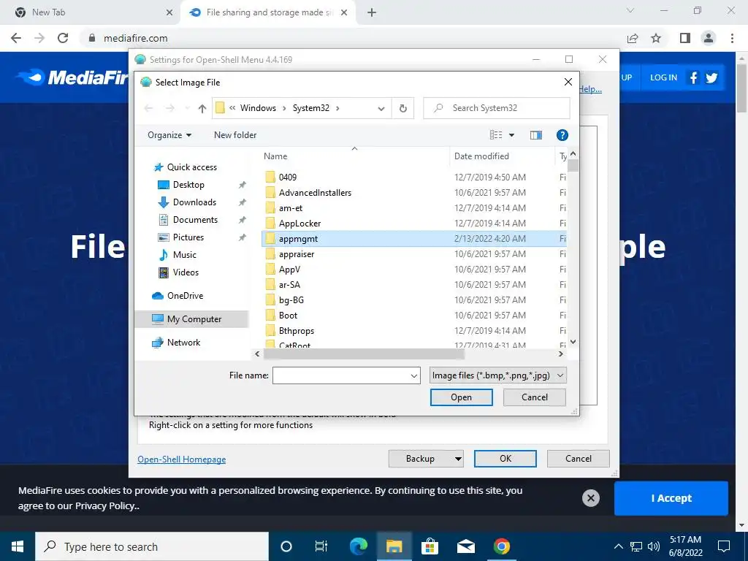Click the up-one-level arrow in file dialog
The height and width of the screenshot is (561, 748).
pyautogui.click(x=202, y=108)
